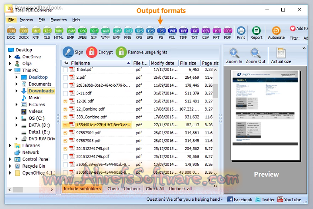Viewport: 313px width, 209px height.
Task: Select XPS output format
Action: click(139, 33)
